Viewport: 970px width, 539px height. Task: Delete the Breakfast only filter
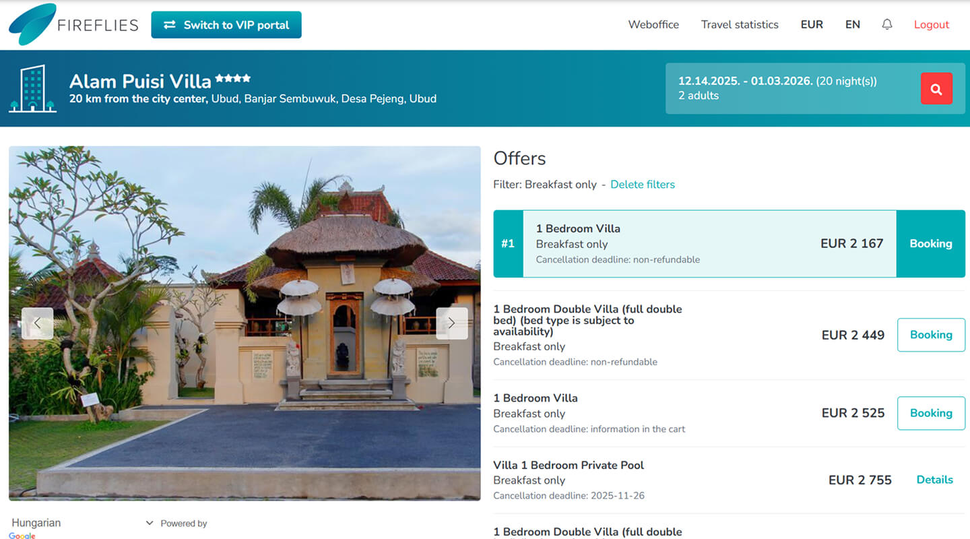(643, 185)
